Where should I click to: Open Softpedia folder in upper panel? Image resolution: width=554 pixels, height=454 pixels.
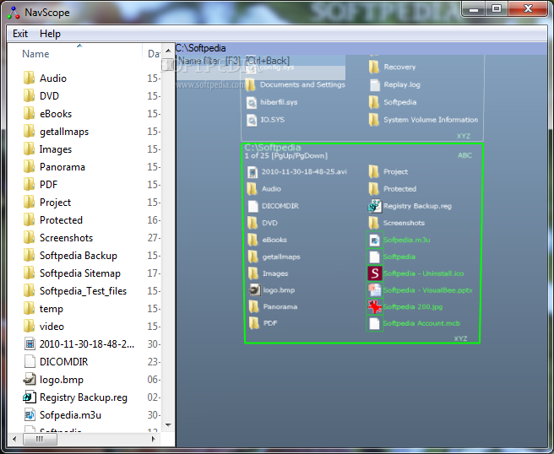[x=393, y=102]
